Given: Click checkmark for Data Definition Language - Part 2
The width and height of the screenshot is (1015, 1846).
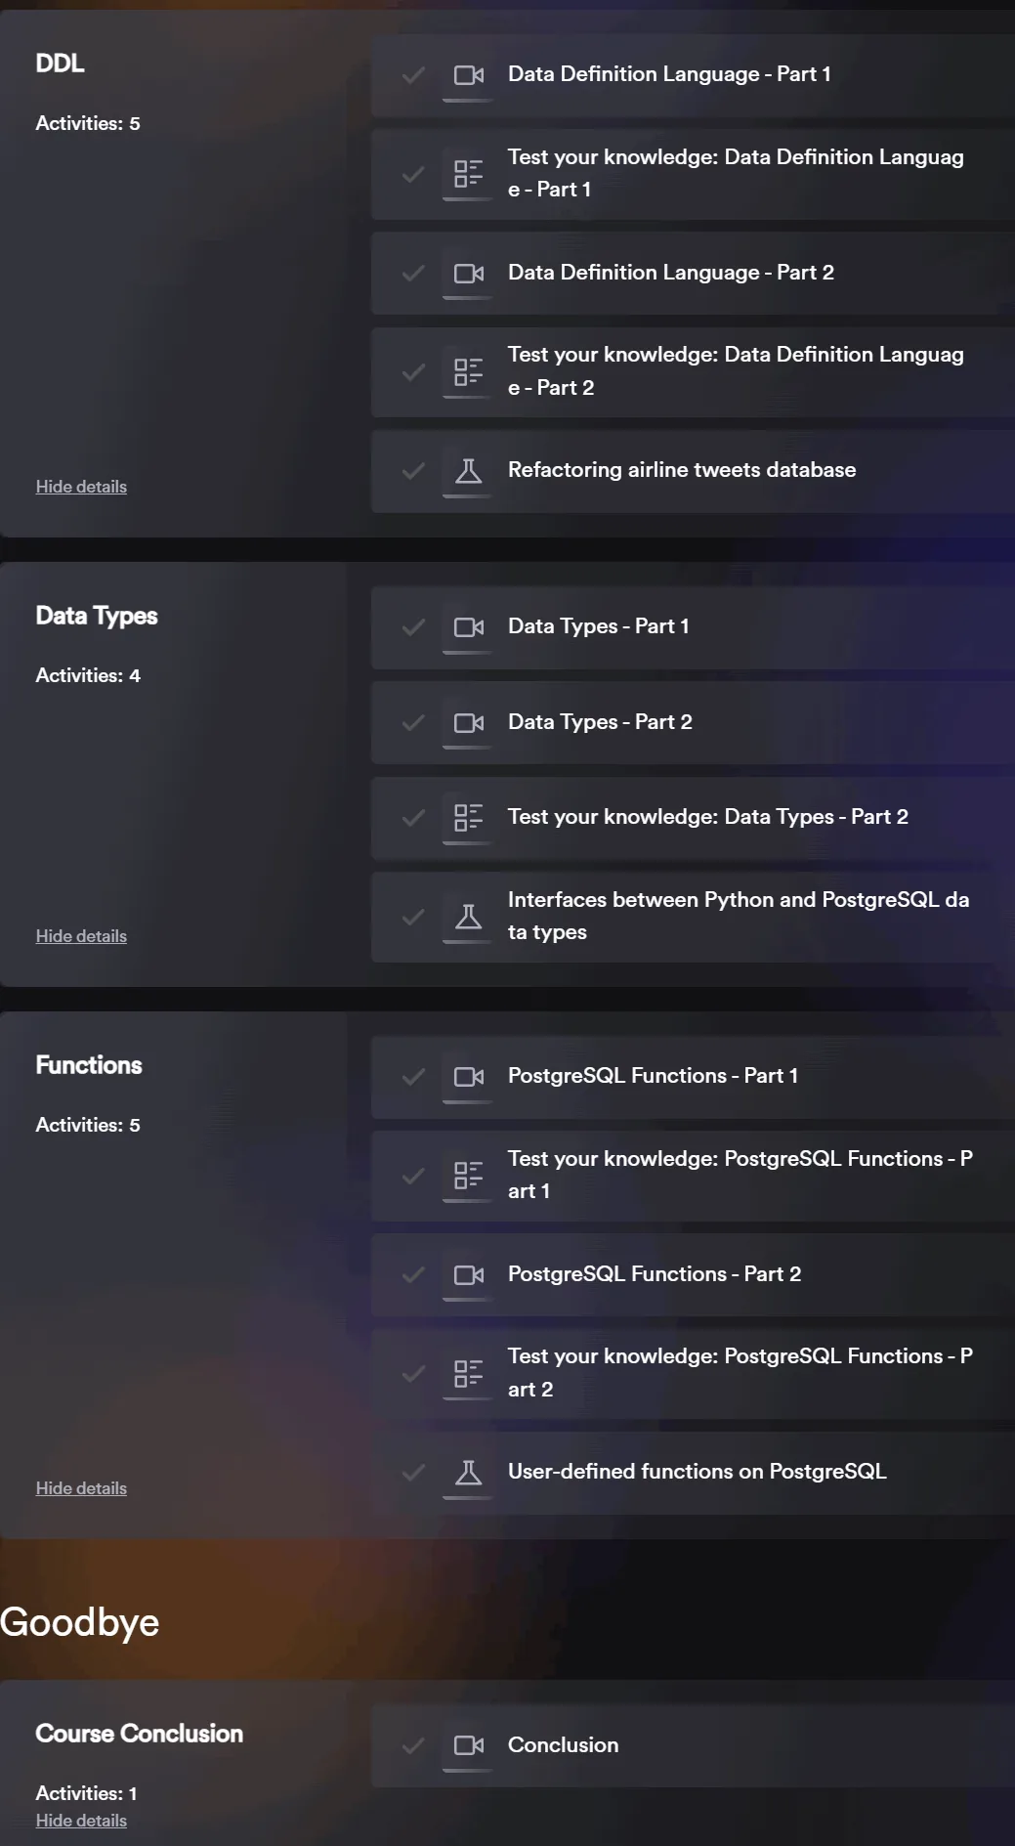Looking at the screenshot, I should (413, 274).
